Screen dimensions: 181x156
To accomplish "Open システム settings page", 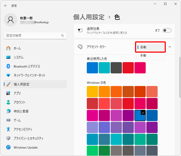I will (35, 57).
